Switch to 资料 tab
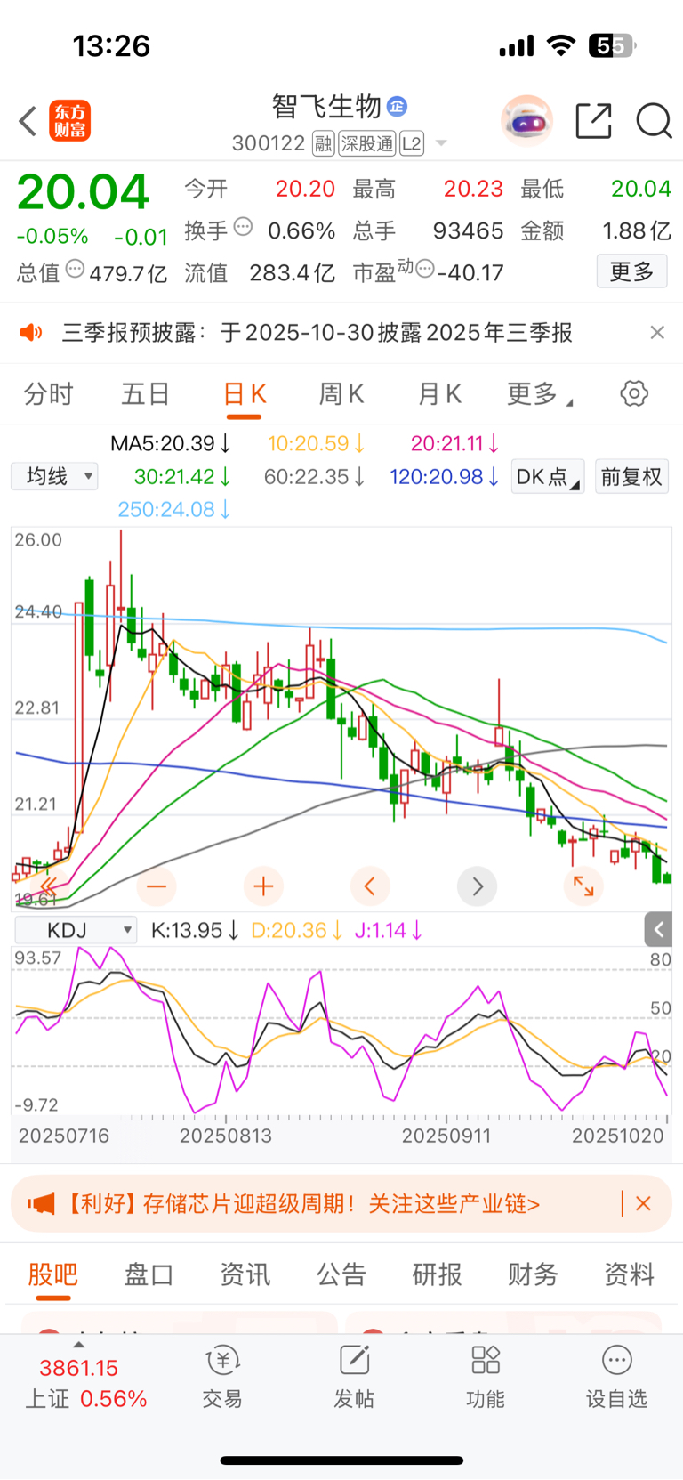 coord(629,1274)
